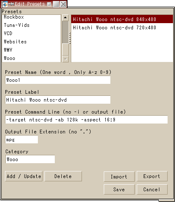Click the Cancel button

point(152,190)
